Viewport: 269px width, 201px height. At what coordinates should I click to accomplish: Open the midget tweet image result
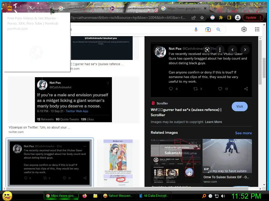[x=74, y=100]
